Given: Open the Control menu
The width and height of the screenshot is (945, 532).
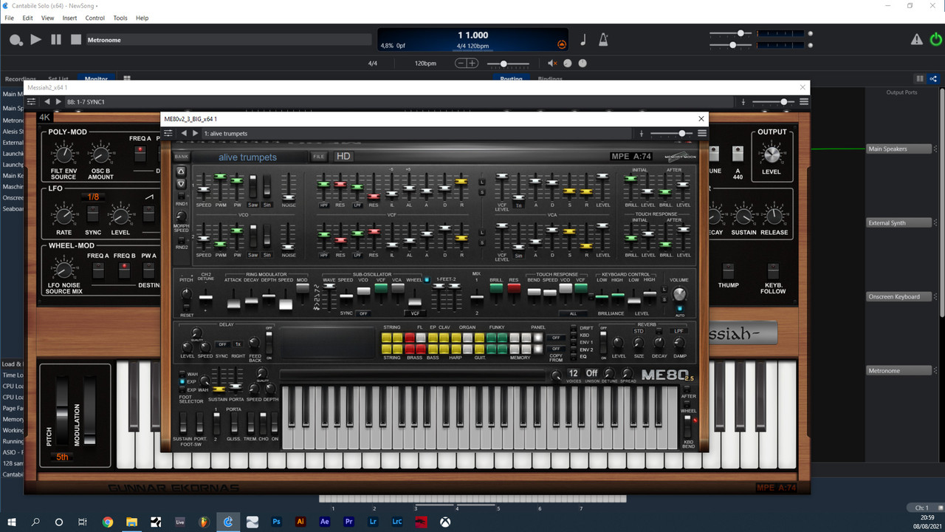Looking at the screenshot, I should pos(95,18).
